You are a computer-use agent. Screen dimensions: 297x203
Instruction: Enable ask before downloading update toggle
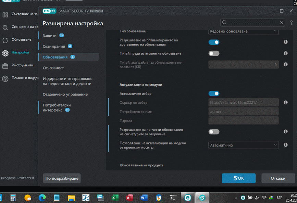[214, 53]
